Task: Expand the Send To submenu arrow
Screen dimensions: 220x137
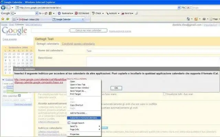Action: (x=99, y=126)
